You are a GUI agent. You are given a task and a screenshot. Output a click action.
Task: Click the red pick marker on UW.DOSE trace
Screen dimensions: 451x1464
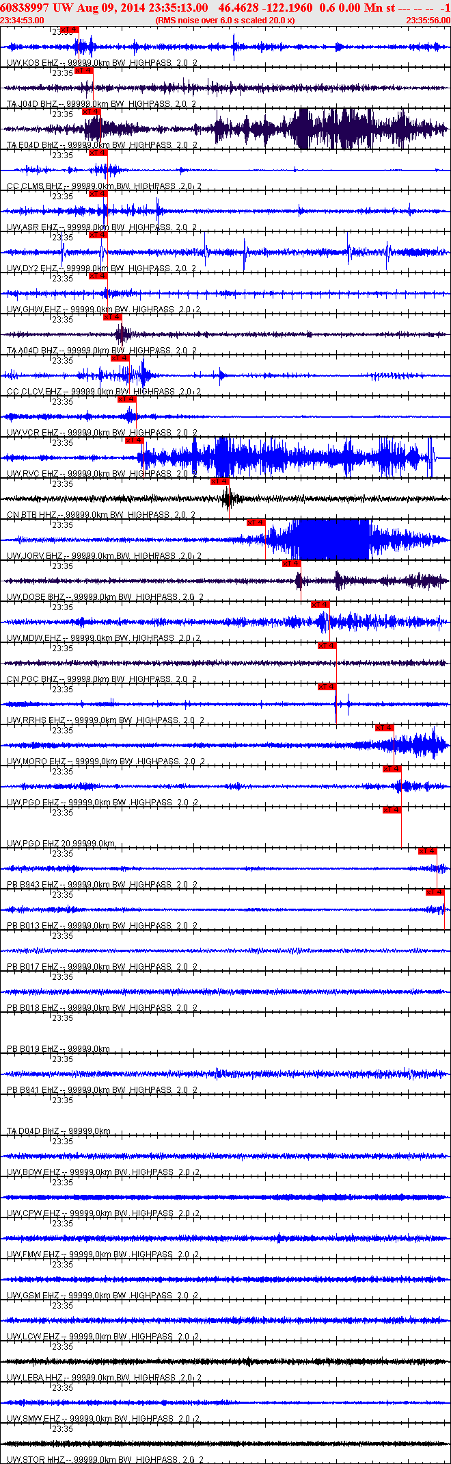point(292,564)
